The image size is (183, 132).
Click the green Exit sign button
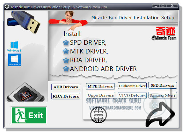click(29, 115)
